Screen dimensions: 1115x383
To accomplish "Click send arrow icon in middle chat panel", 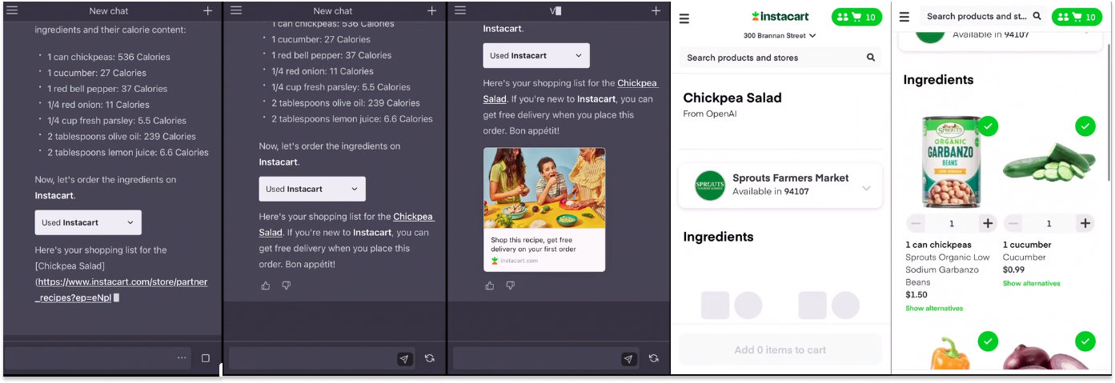I will coord(405,359).
